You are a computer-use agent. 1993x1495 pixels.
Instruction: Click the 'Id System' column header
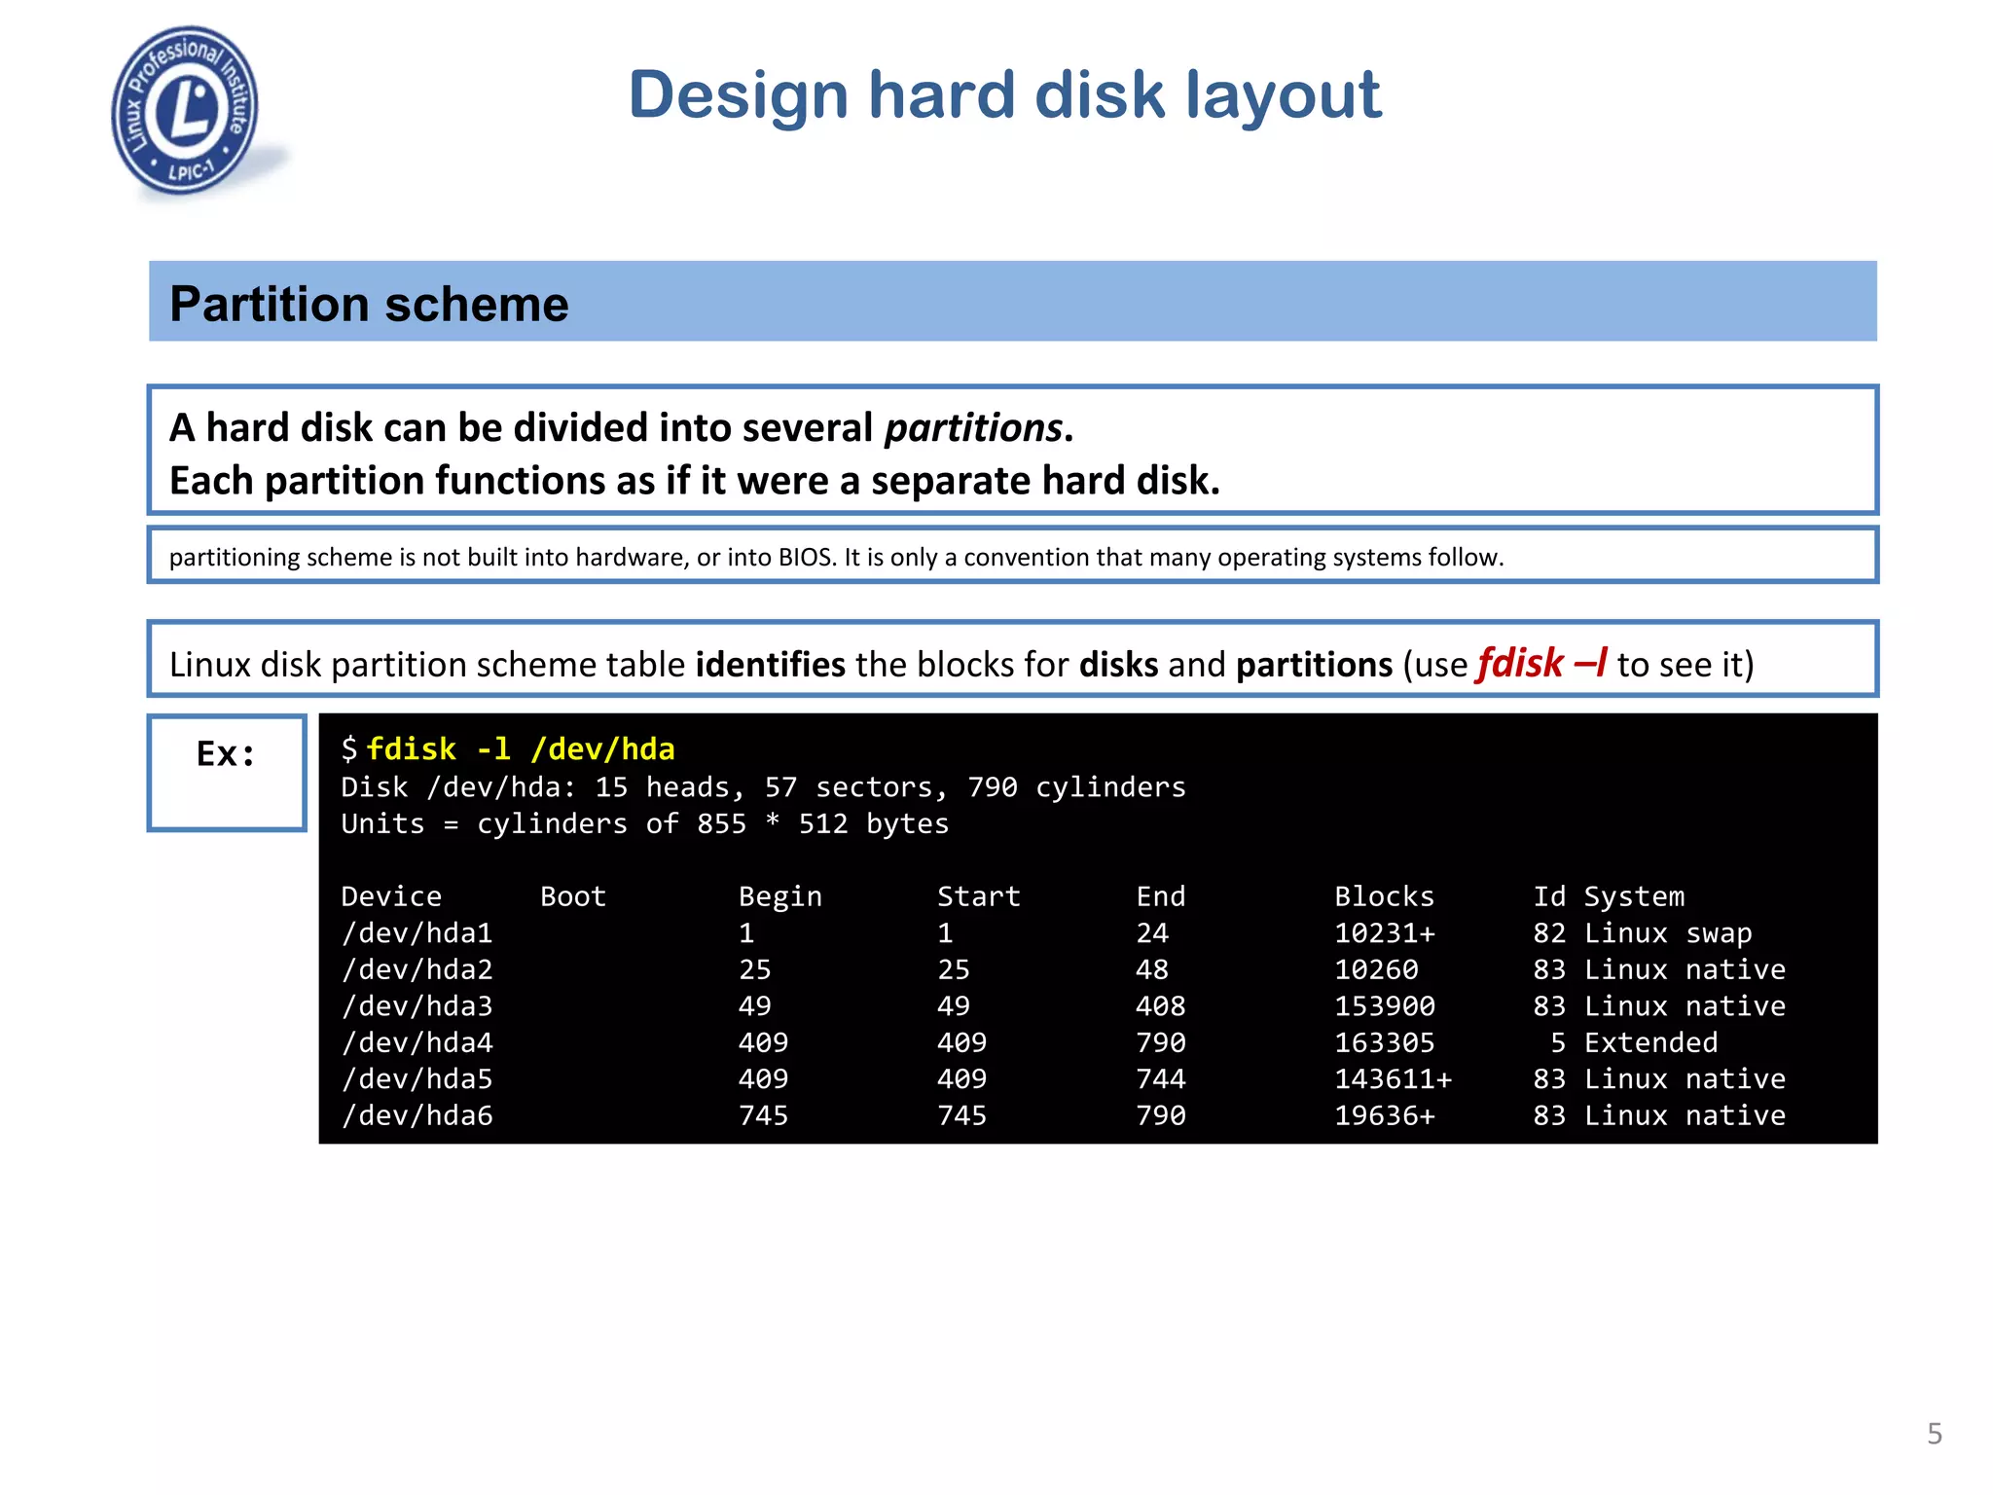coord(1609,896)
